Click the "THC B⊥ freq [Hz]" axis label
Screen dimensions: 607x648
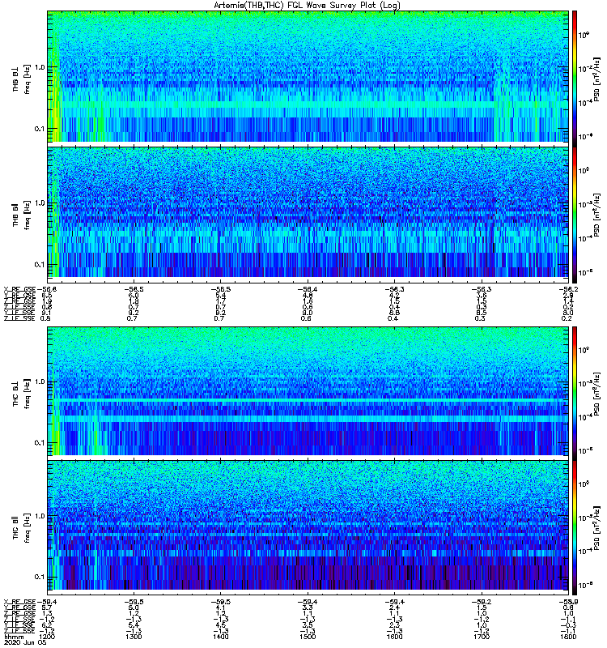tap(21, 393)
